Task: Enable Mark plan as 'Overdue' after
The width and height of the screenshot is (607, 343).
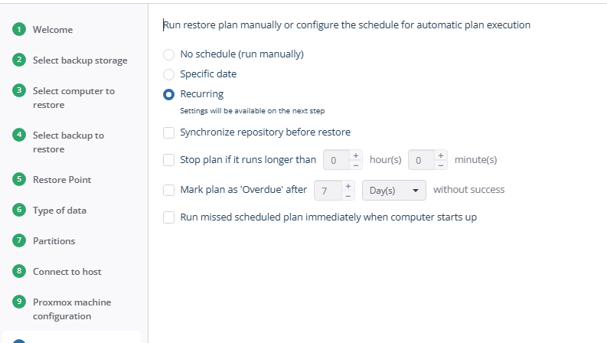Action: [x=169, y=190]
